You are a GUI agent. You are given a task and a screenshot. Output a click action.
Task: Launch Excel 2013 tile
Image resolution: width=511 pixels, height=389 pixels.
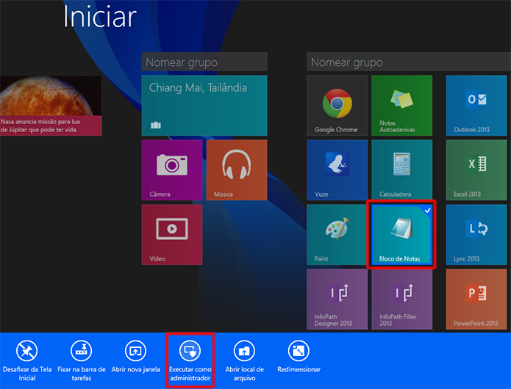(x=476, y=170)
